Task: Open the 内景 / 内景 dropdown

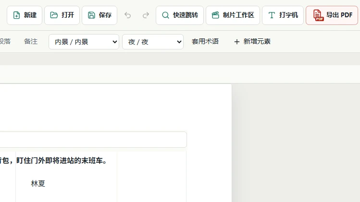Action: (84, 42)
